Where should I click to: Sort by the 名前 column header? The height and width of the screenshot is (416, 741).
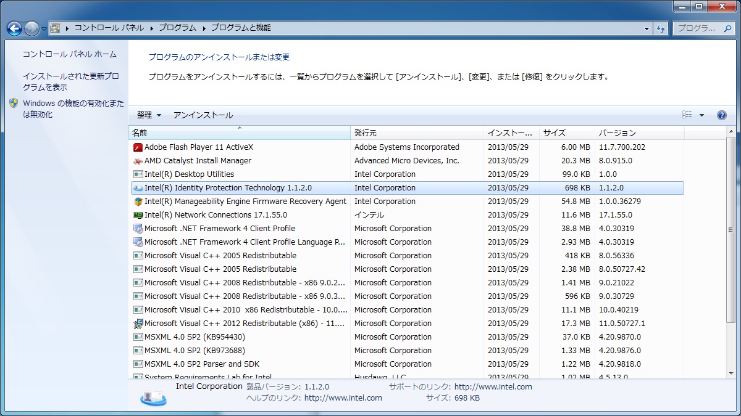pyautogui.click(x=240, y=133)
